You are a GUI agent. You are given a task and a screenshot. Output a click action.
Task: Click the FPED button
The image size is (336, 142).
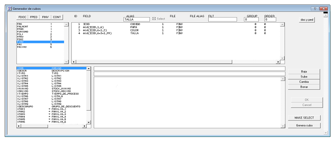pos(34,17)
